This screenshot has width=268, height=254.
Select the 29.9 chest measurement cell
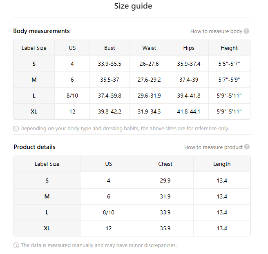point(165,180)
